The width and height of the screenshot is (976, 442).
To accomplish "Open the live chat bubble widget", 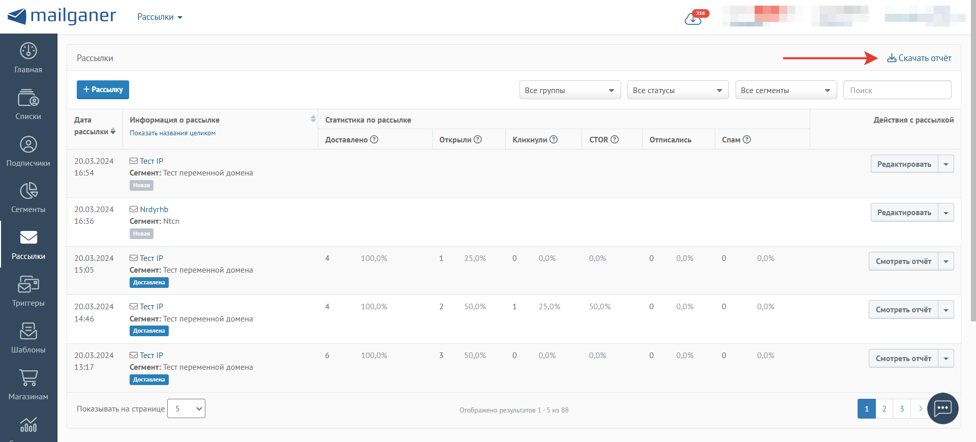I will coord(943,408).
